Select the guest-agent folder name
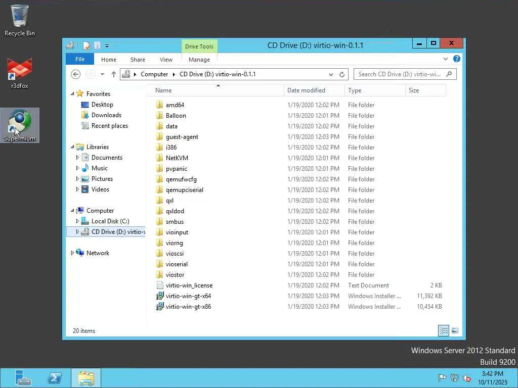This screenshot has width=518, height=388. click(182, 137)
